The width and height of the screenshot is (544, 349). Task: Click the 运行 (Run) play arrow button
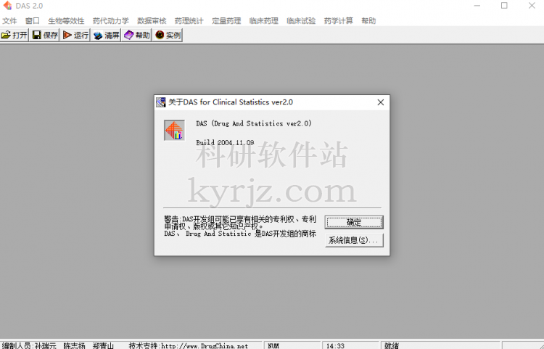point(75,35)
